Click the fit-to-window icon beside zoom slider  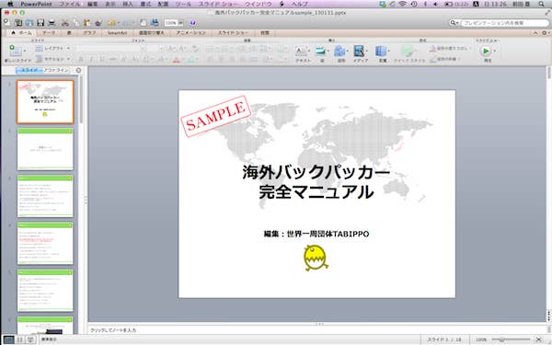pos(538,339)
